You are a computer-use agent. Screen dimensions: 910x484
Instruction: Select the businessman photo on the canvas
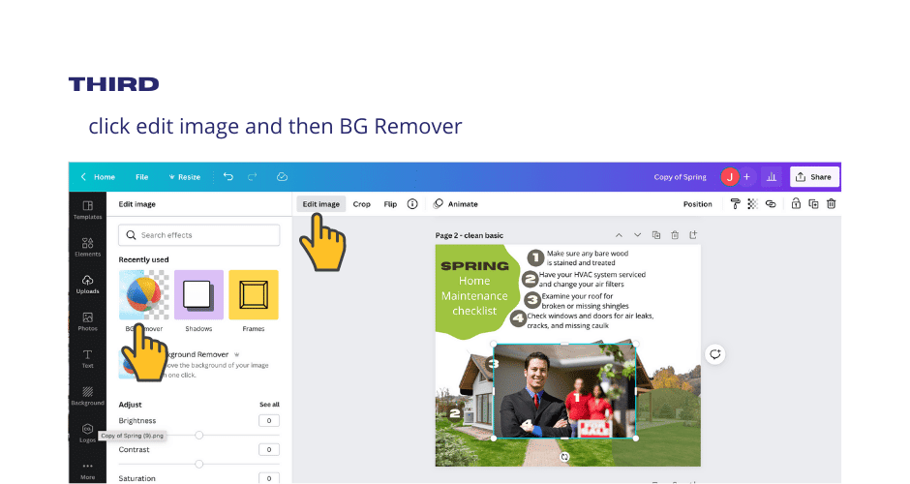coord(564,390)
